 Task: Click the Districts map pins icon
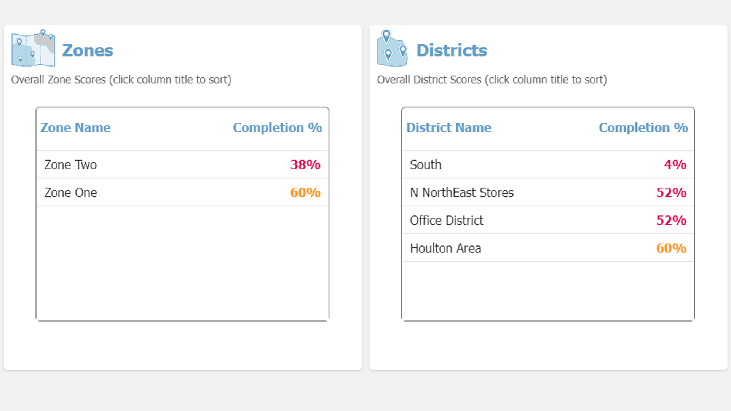392,49
